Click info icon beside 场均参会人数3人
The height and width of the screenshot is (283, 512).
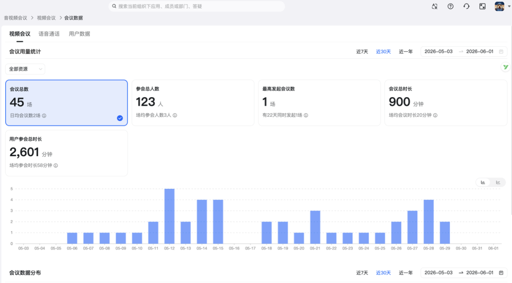(x=175, y=115)
